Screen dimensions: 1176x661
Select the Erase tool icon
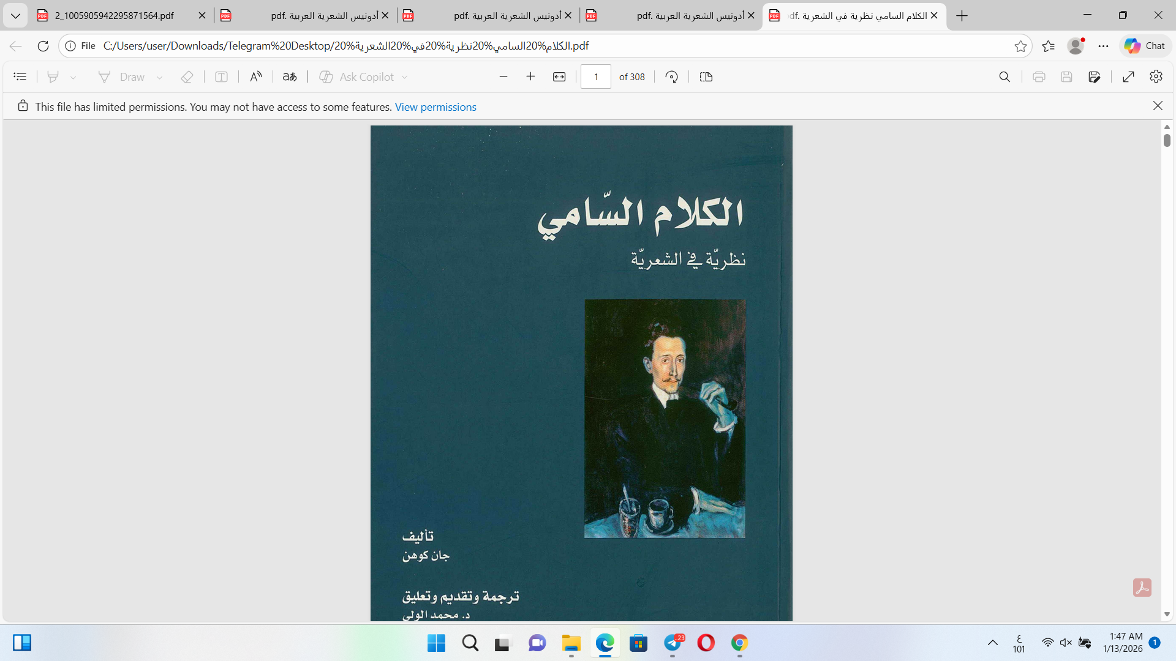click(187, 77)
